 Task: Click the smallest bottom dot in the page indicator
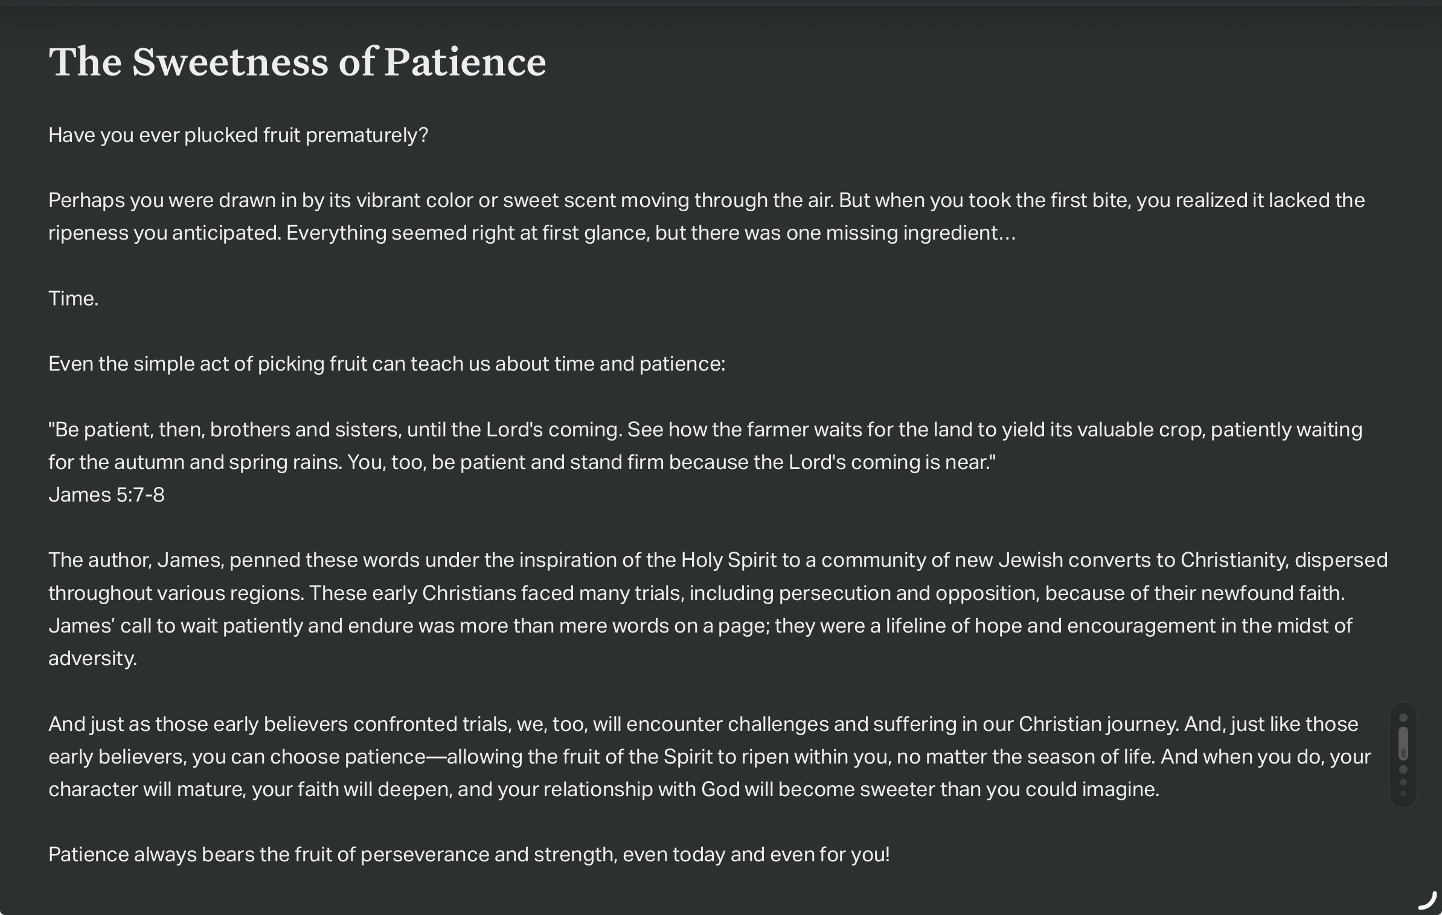pos(1403,794)
